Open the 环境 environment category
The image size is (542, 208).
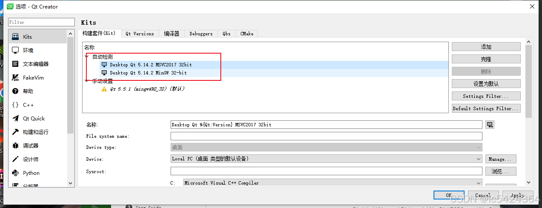pos(37,50)
